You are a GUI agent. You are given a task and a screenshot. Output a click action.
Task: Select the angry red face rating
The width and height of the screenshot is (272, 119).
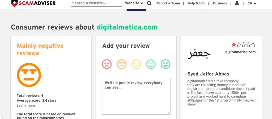click(x=107, y=64)
